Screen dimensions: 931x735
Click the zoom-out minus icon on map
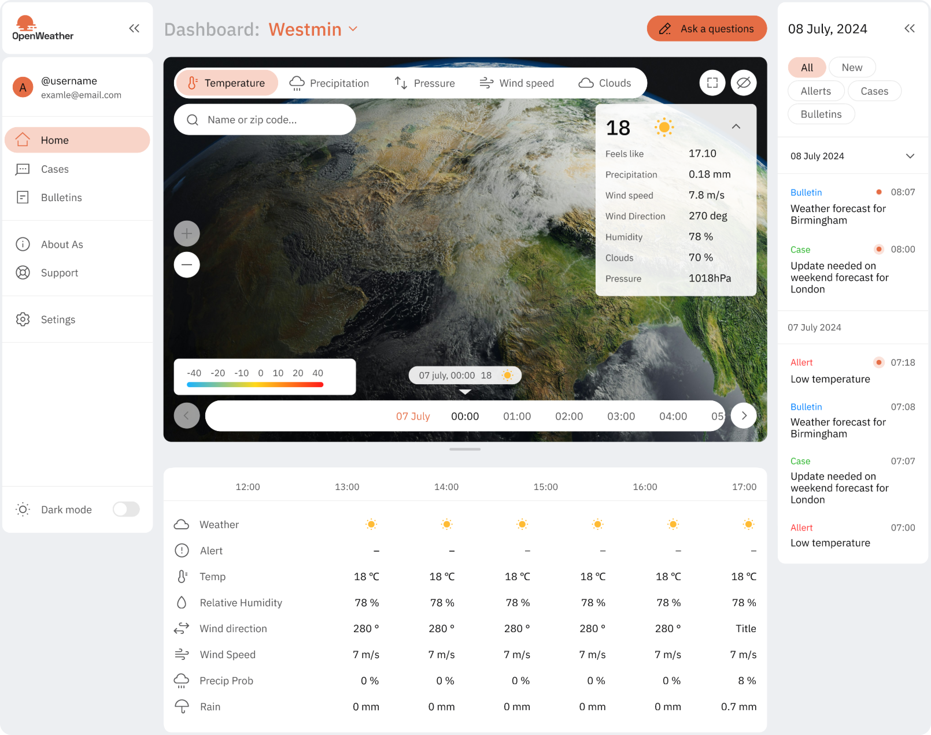click(x=187, y=265)
